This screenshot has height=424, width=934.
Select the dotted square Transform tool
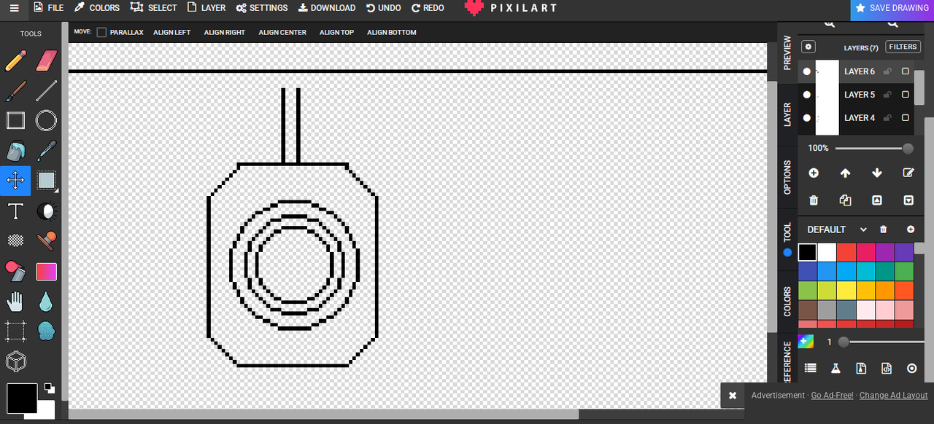pyautogui.click(x=15, y=331)
